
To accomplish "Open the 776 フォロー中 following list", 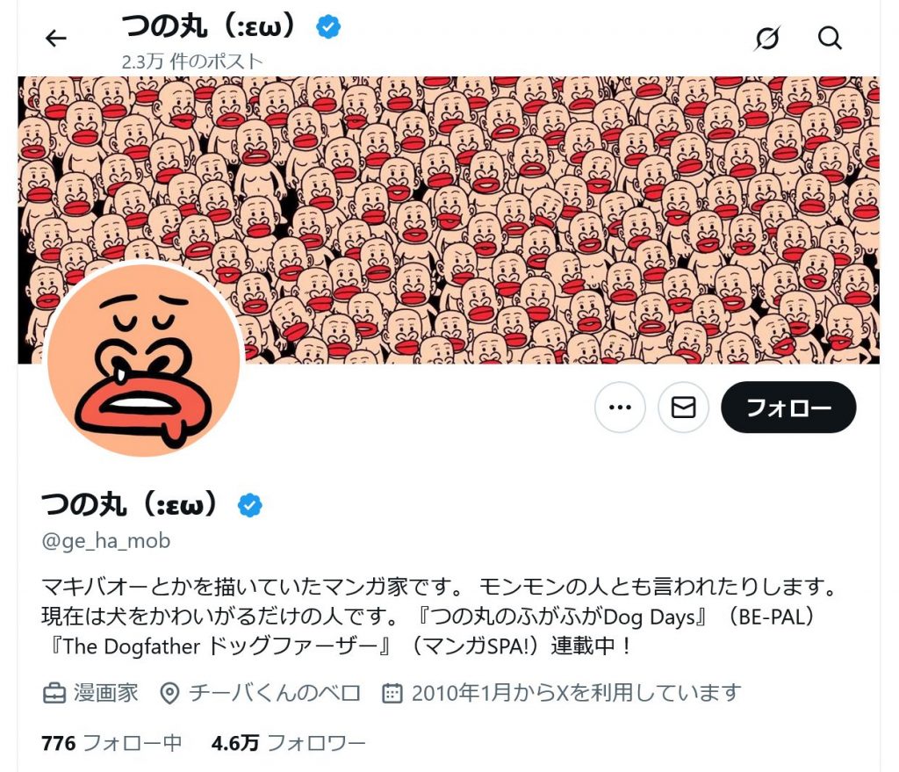I will coord(111,743).
